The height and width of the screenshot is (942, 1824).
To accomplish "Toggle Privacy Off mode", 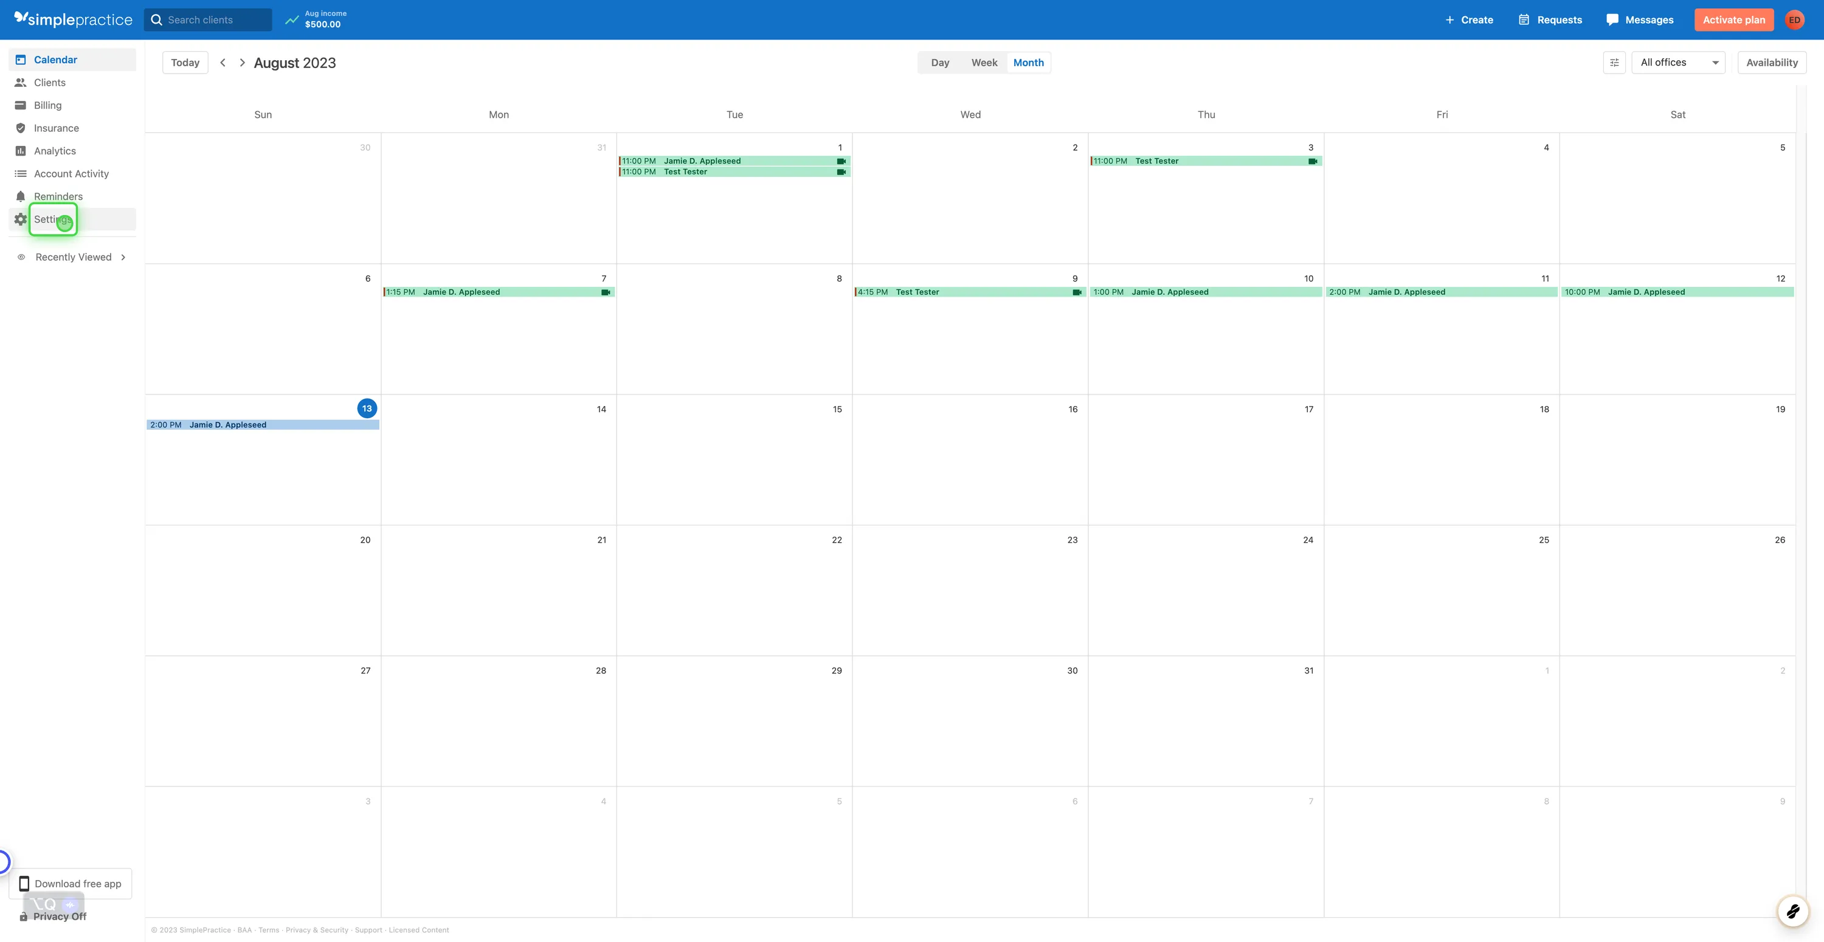I will tap(52, 916).
